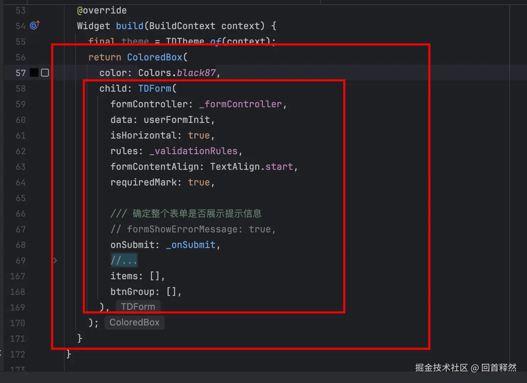Click the _validationRules reference
The width and height of the screenshot is (527, 383).
click(193, 151)
